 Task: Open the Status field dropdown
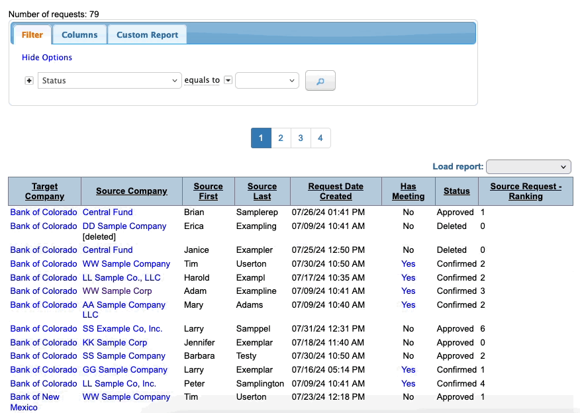109,81
